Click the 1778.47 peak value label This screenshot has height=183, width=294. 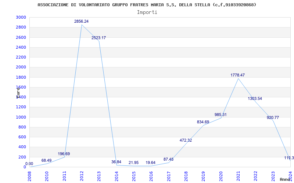237,75
